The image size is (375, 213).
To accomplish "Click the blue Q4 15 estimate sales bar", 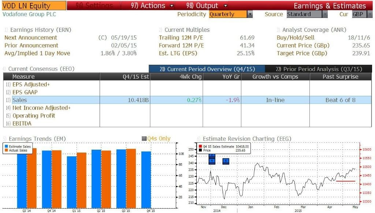I will pos(146,180).
